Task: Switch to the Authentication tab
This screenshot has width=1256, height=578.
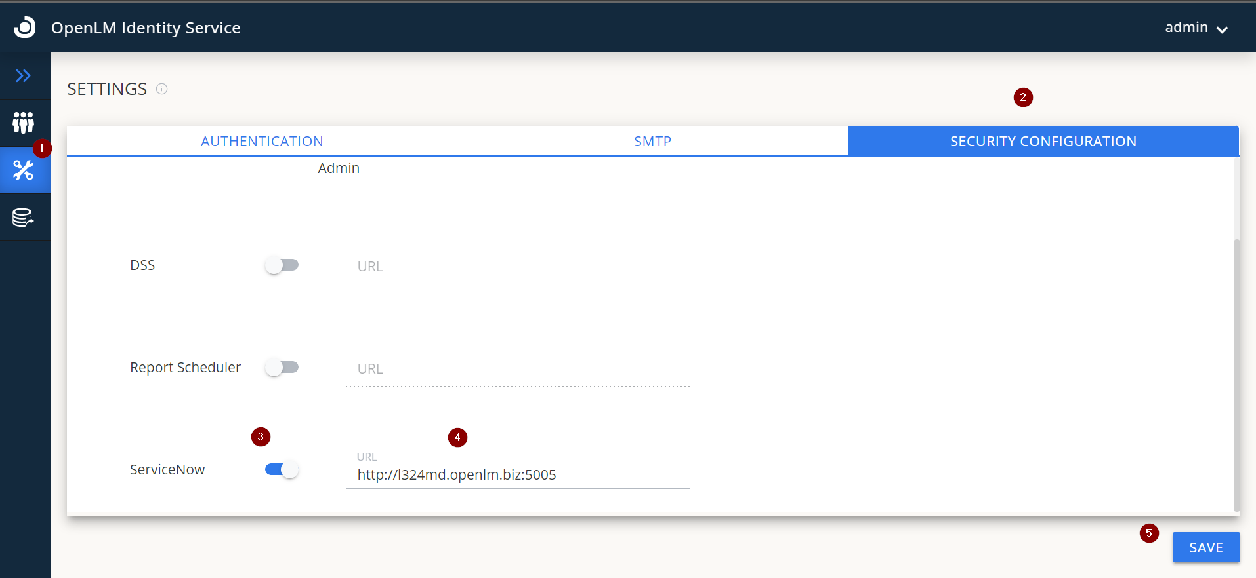Action: (262, 142)
